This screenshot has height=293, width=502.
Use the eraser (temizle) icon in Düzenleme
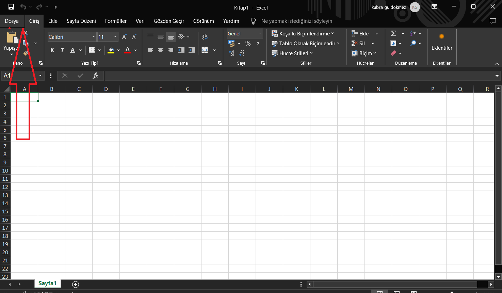click(394, 53)
